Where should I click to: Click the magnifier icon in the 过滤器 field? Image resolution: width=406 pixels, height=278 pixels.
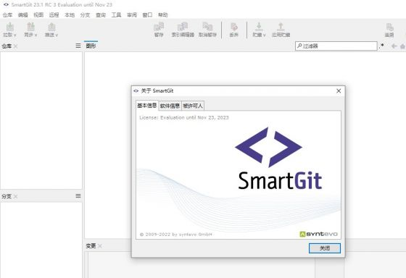[x=299, y=46]
